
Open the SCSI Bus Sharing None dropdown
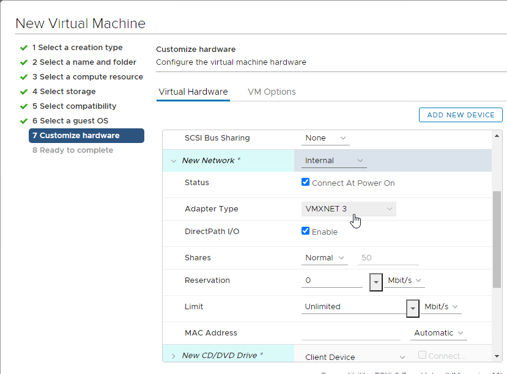tap(325, 138)
